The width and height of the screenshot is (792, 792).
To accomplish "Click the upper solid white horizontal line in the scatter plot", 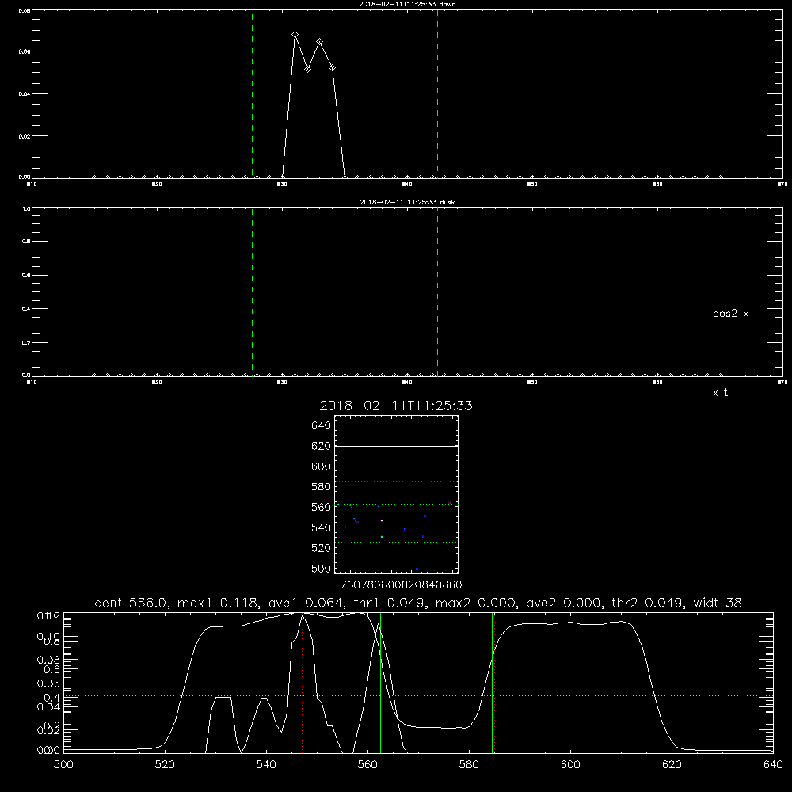I will (x=396, y=446).
